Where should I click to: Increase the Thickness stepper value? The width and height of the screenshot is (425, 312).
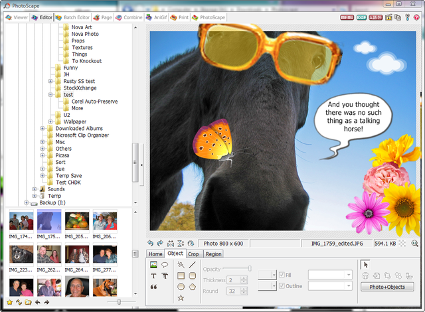coord(244,278)
